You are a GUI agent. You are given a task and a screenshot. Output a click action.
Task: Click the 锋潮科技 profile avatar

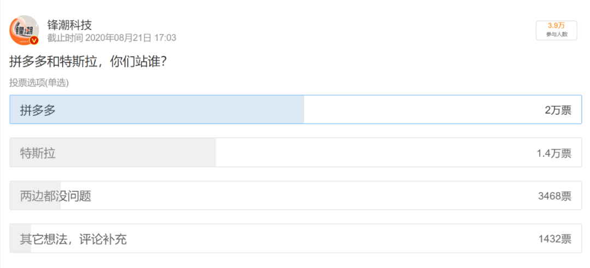[x=24, y=29]
